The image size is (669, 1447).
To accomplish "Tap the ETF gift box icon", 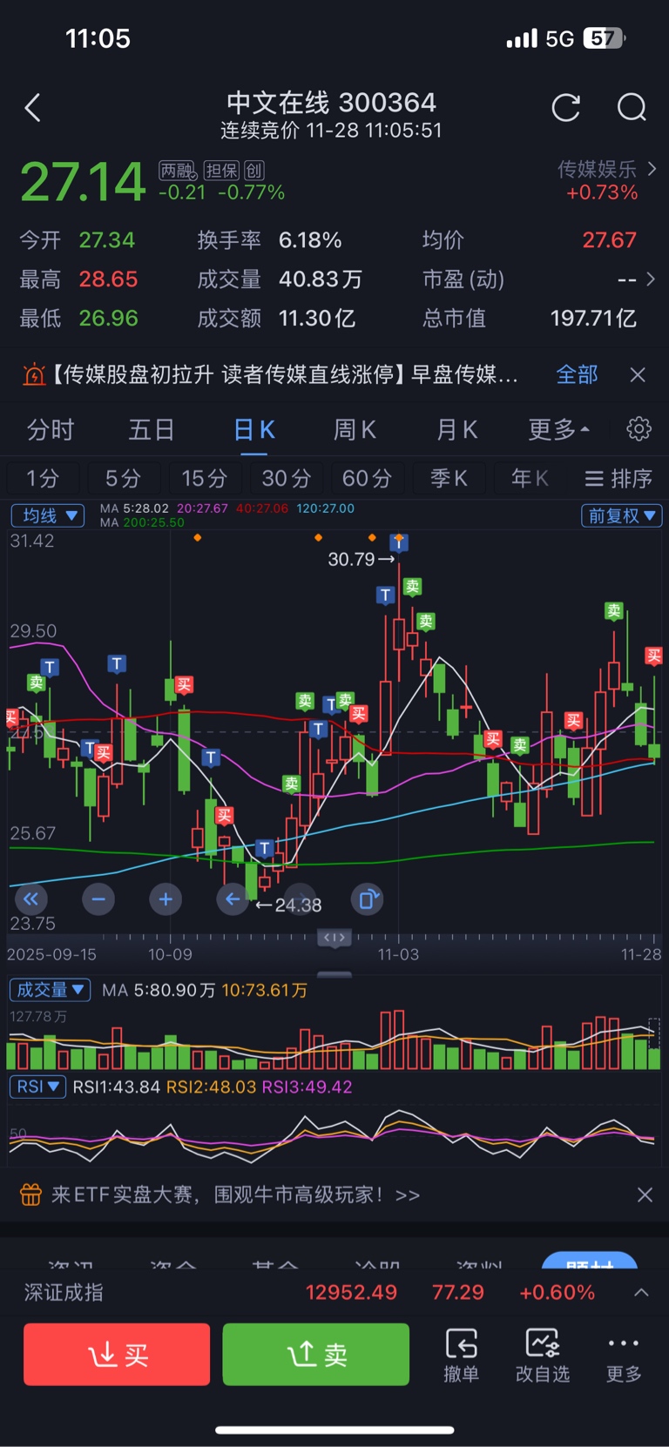I will (x=31, y=1195).
